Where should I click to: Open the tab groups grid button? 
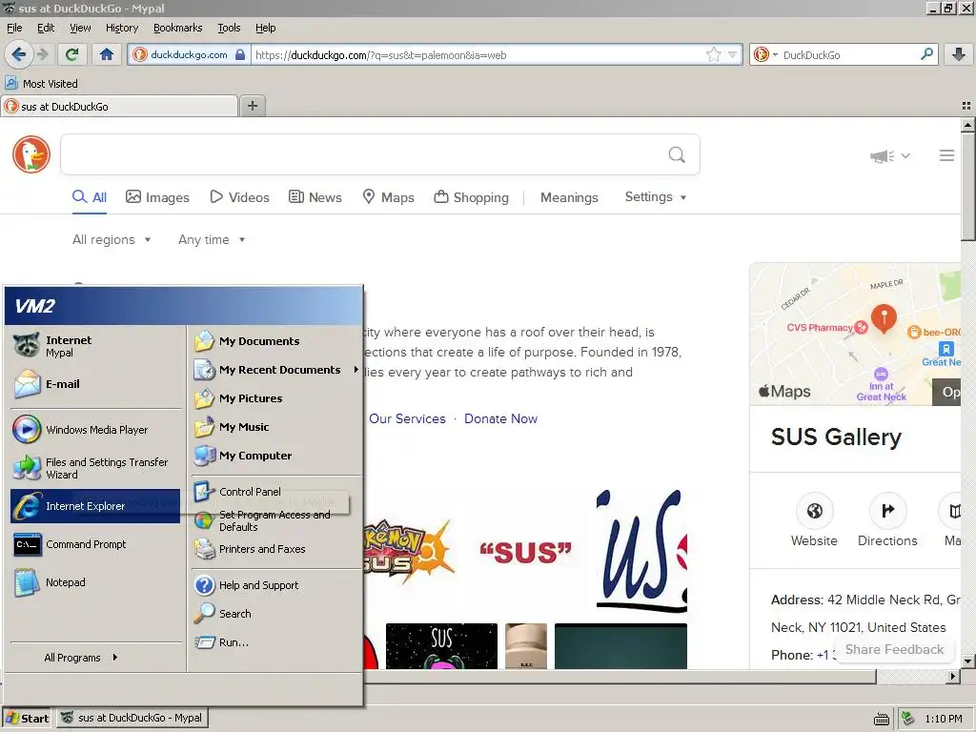click(966, 106)
